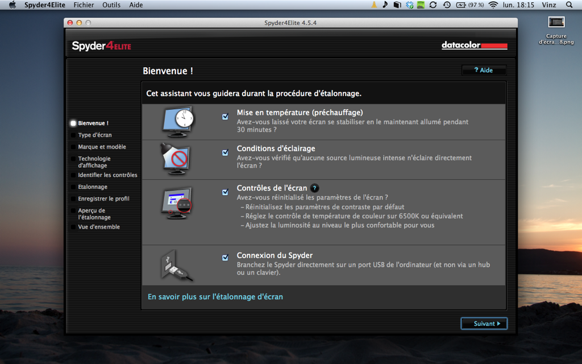The image size is (582, 364).
Task: Click the Dropbox icon in the menu bar
Action: pos(409,5)
